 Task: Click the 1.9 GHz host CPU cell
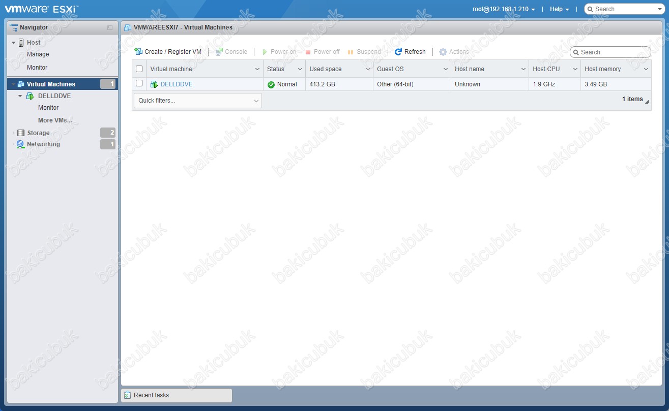pos(555,84)
